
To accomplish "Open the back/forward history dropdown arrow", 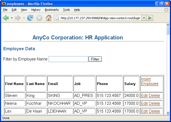I will click(x=24, y=18).
